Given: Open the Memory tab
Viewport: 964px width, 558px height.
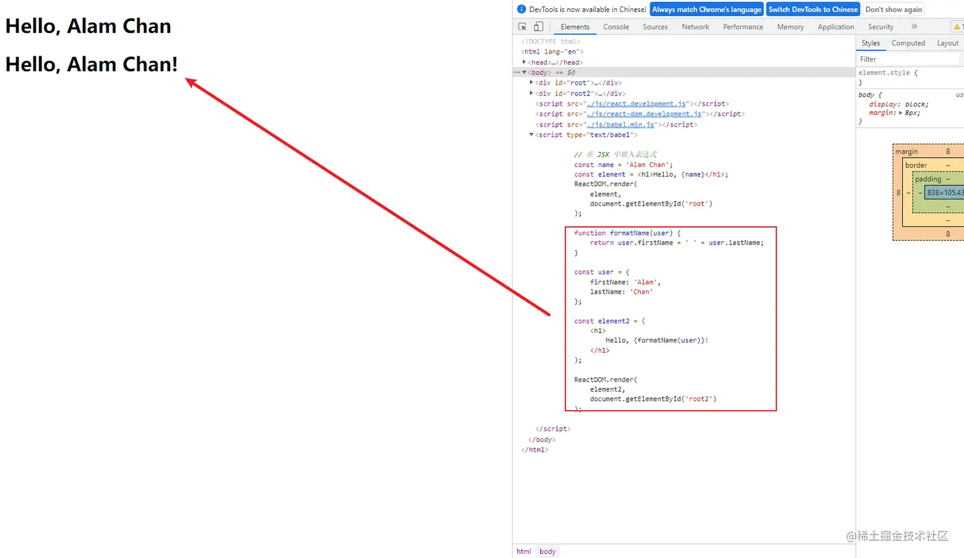Looking at the screenshot, I should (x=791, y=27).
